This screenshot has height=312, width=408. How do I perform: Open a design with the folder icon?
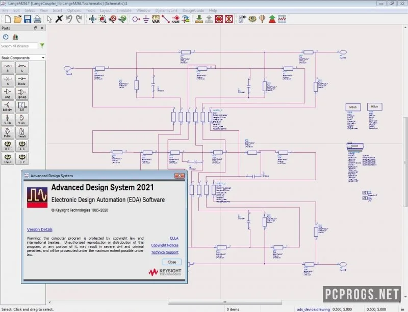pyautogui.click(x=17, y=19)
